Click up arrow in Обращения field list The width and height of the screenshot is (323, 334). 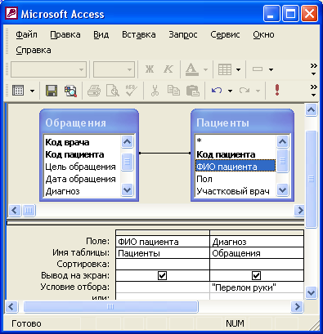127,141
